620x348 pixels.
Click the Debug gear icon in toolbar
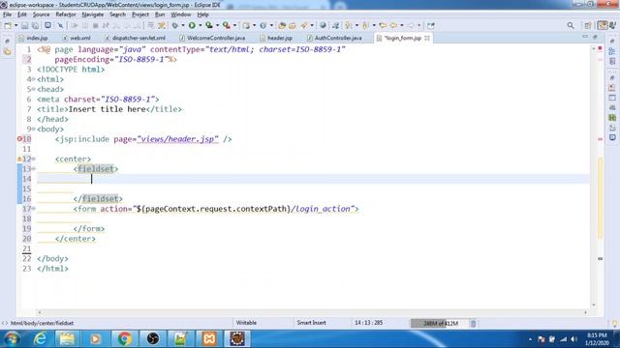pos(174,26)
